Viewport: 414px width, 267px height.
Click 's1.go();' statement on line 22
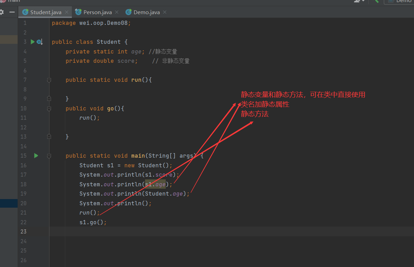coord(93,222)
